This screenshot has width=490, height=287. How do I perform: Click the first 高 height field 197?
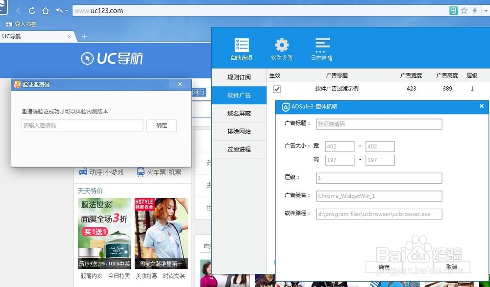tap(340, 160)
